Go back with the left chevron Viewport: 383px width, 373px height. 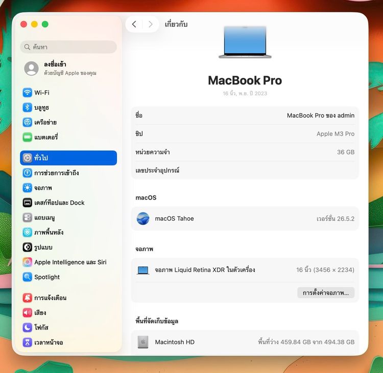(x=134, y=24)
